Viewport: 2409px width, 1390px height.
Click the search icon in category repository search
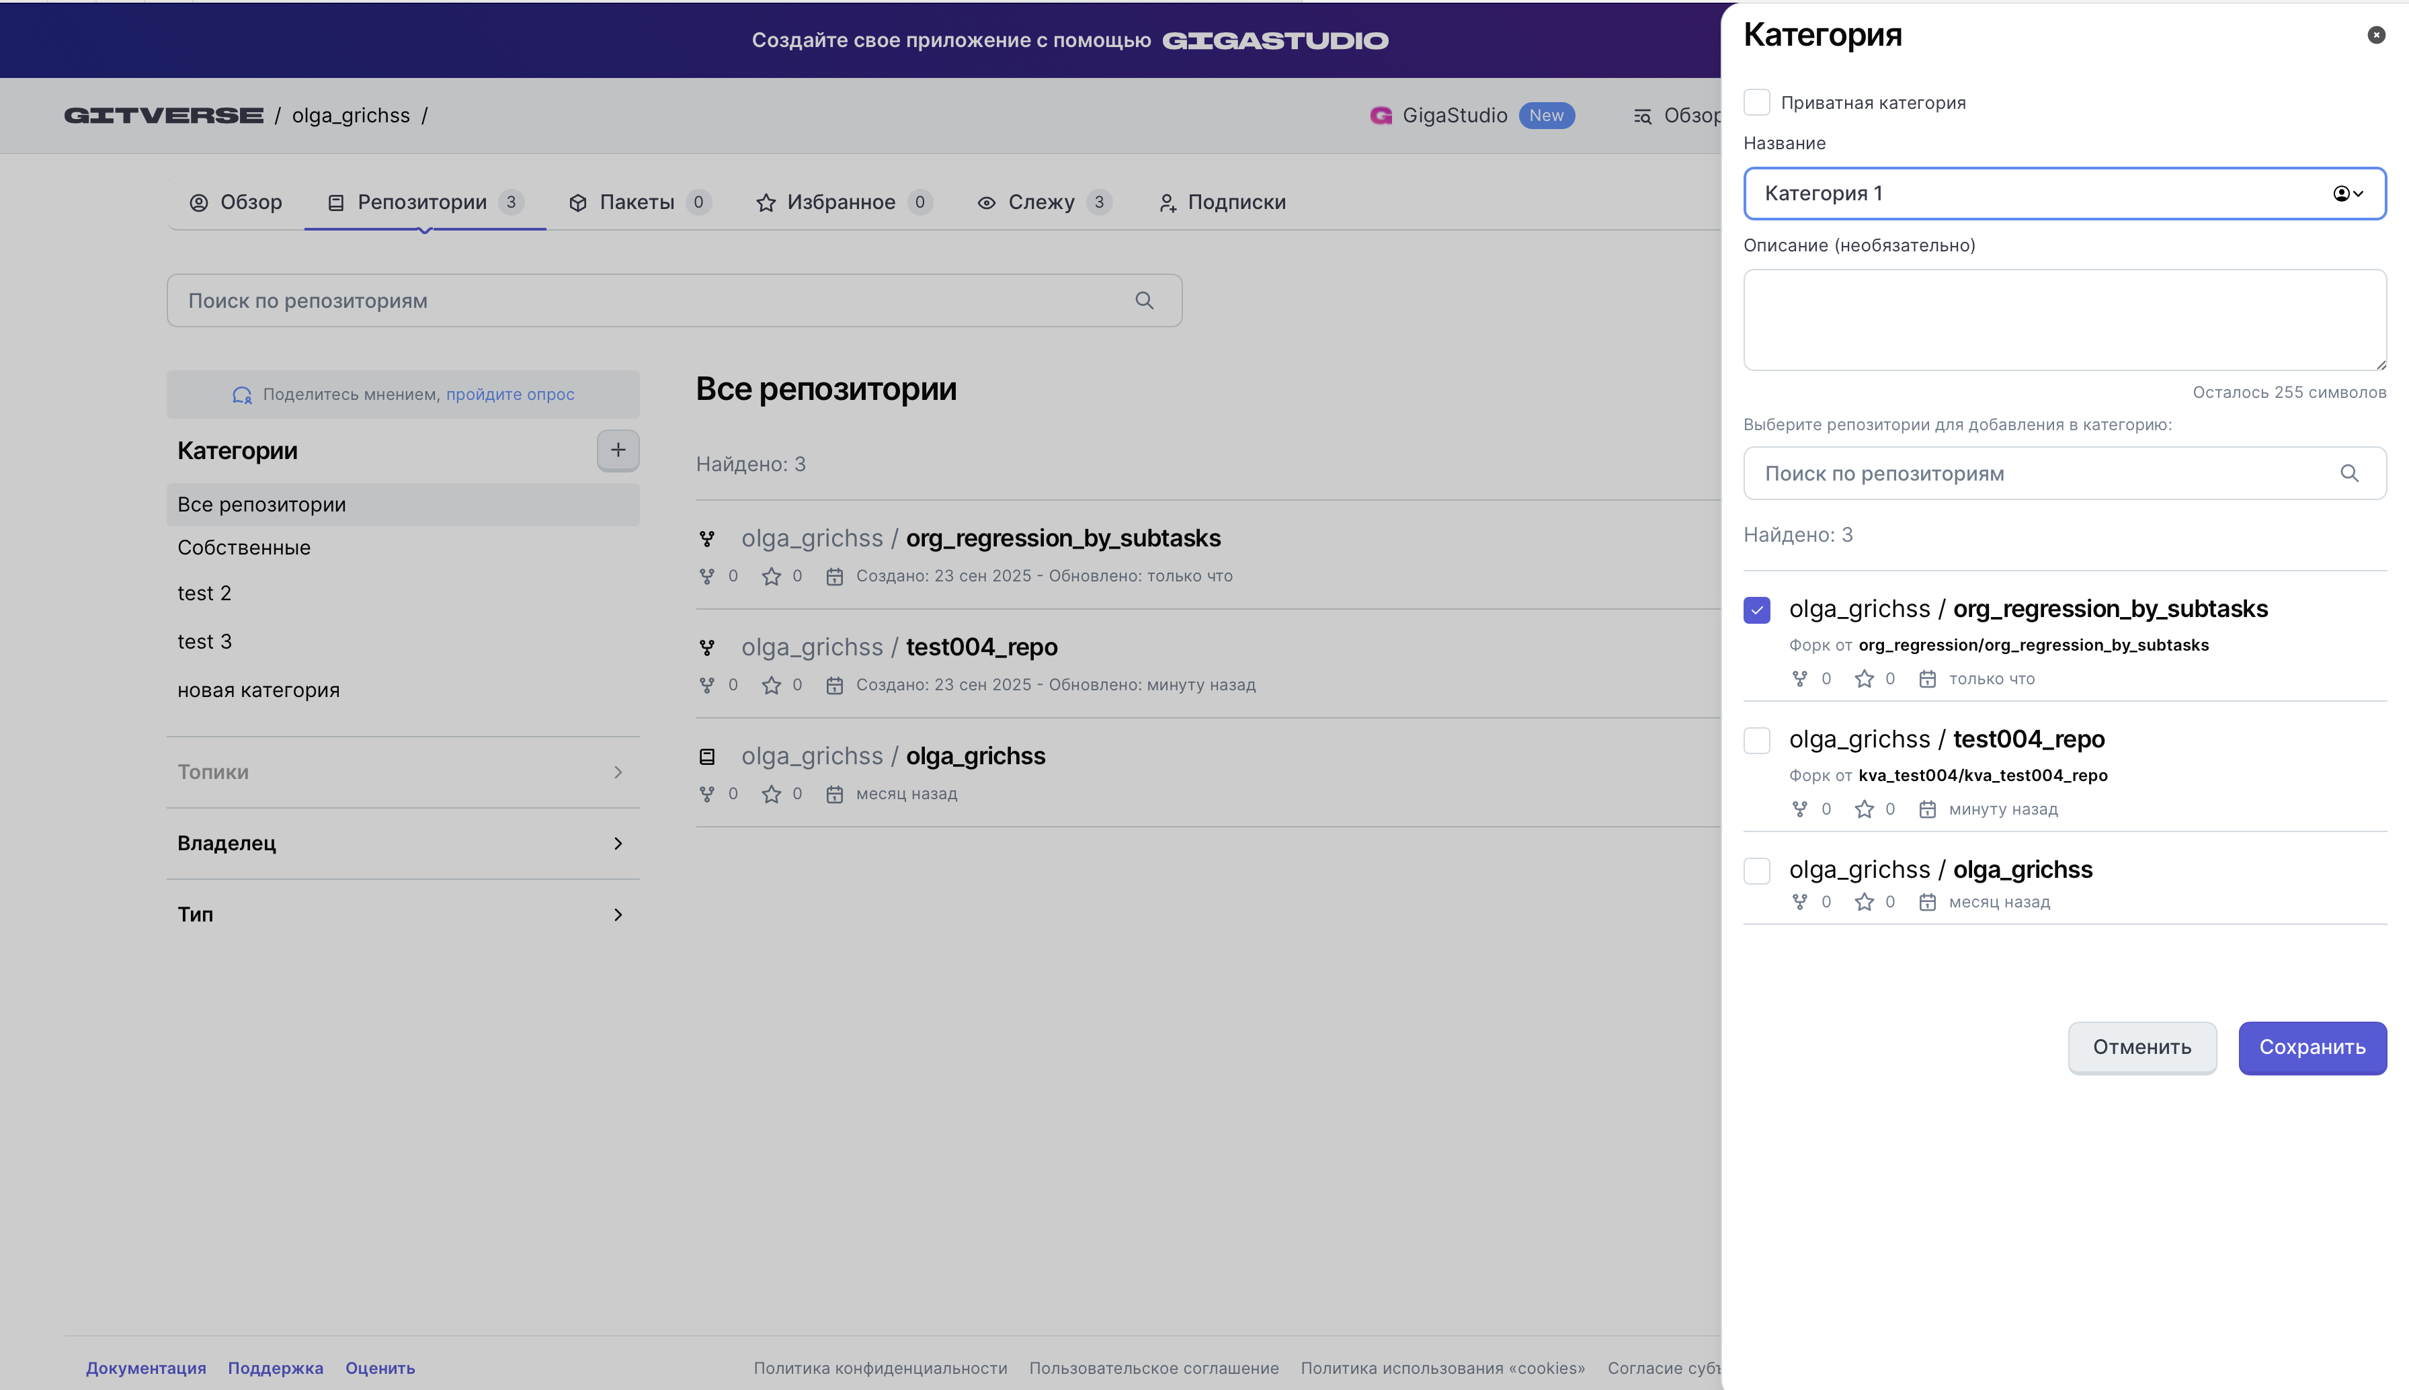(x=2349, y=473)
